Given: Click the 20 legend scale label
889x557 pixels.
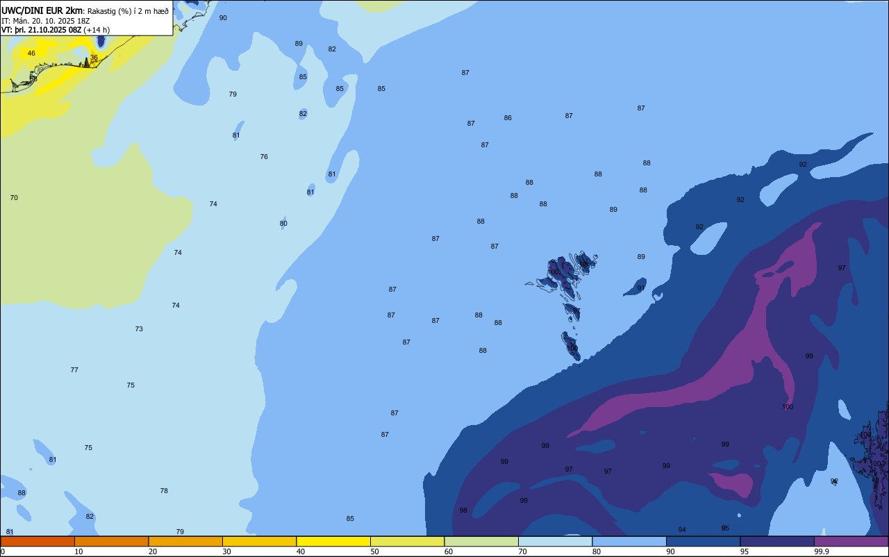Looking at the screenshot, I should pyautogui.click(x=153, y=551).
